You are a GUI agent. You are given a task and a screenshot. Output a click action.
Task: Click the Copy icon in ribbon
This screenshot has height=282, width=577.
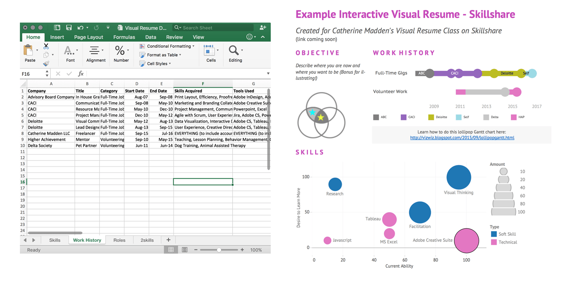coord(46,55)
